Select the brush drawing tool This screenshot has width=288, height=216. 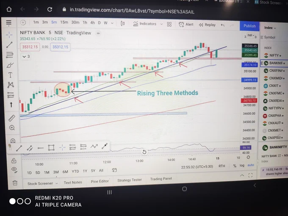coord(10,65)
